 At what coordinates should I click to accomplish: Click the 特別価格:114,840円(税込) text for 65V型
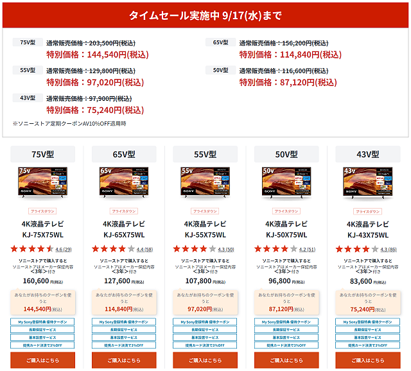coord(290,55)
